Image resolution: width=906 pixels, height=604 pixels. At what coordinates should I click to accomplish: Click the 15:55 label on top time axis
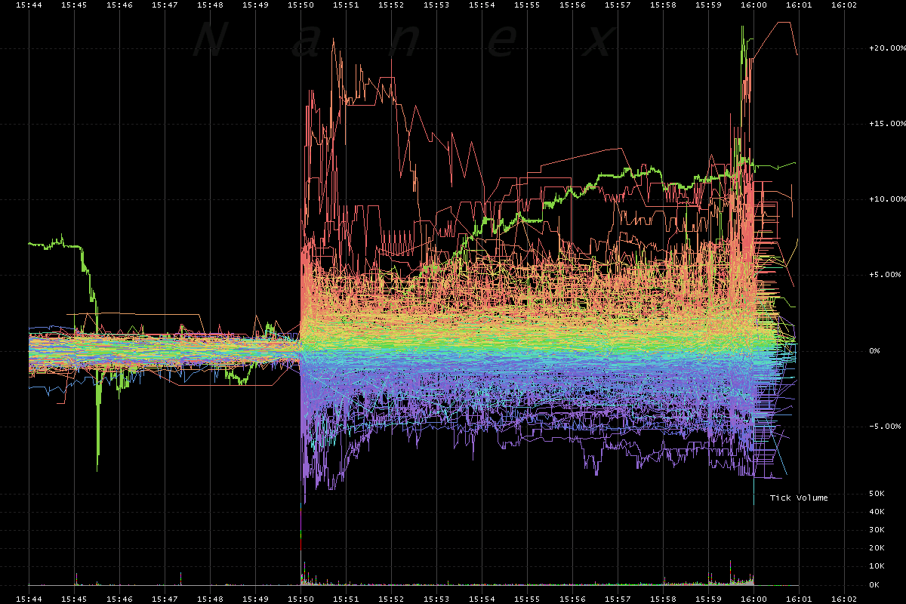[527, 5]
